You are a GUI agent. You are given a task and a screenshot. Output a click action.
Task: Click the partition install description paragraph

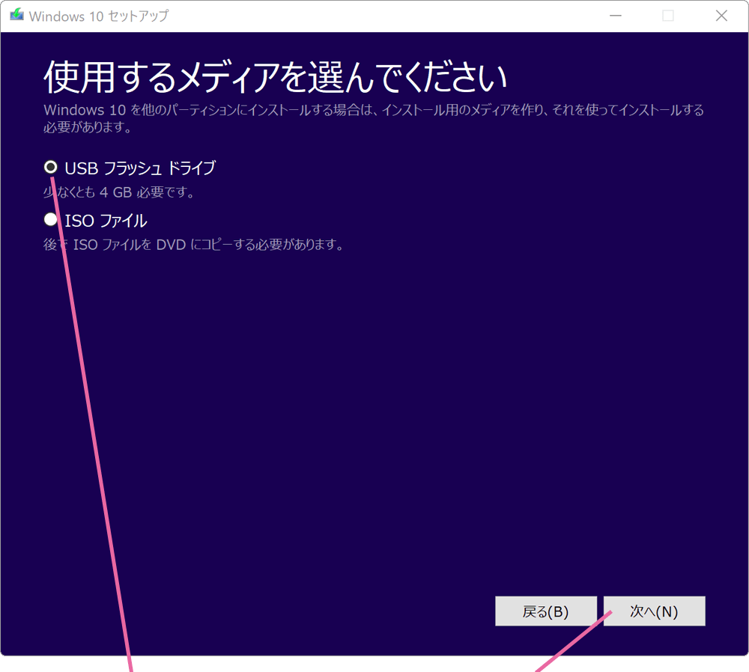click(374, 118)
